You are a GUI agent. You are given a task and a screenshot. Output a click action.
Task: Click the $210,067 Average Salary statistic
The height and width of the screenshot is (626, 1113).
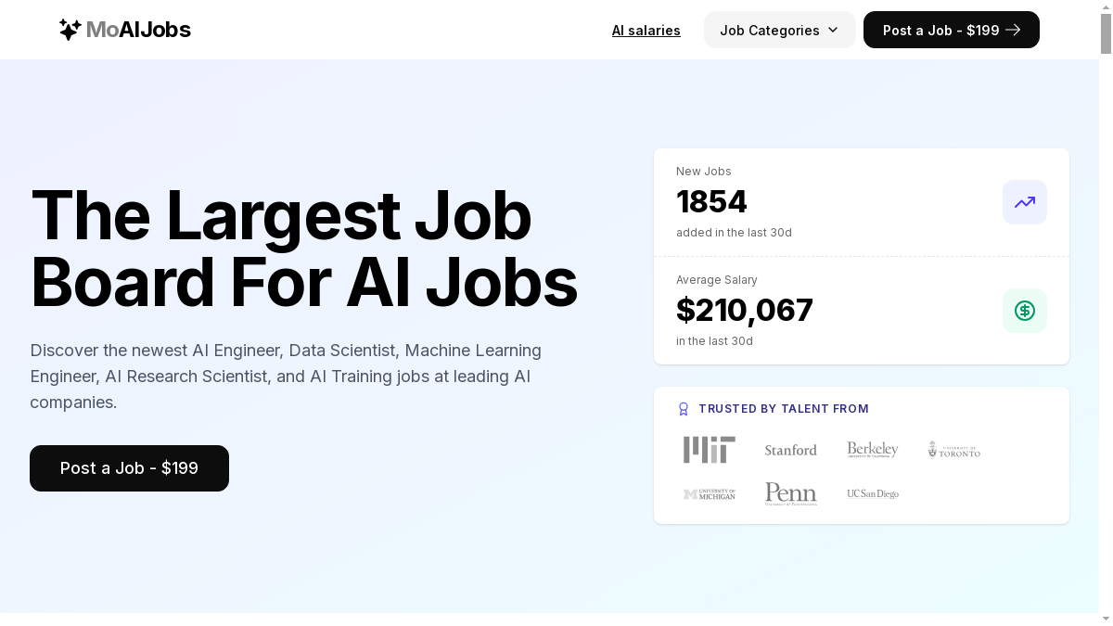click(x=744, y=311)
